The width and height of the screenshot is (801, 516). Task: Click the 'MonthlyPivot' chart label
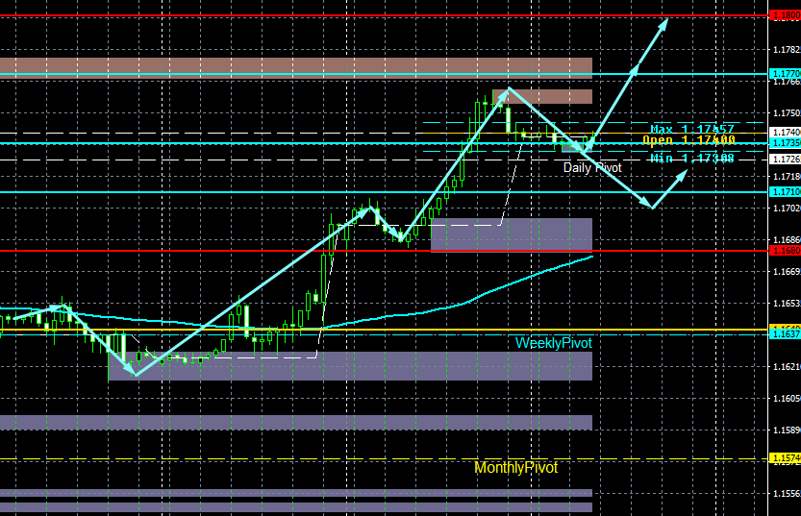(516, 468)
